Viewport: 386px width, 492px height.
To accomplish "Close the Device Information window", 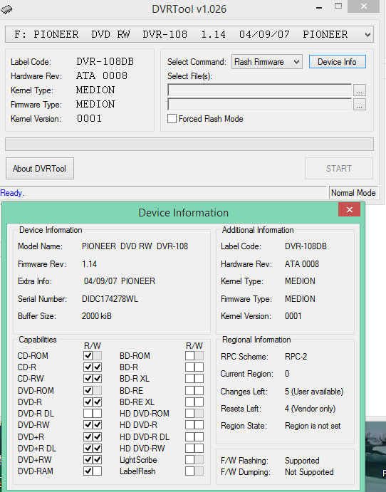I will point(349,209).
